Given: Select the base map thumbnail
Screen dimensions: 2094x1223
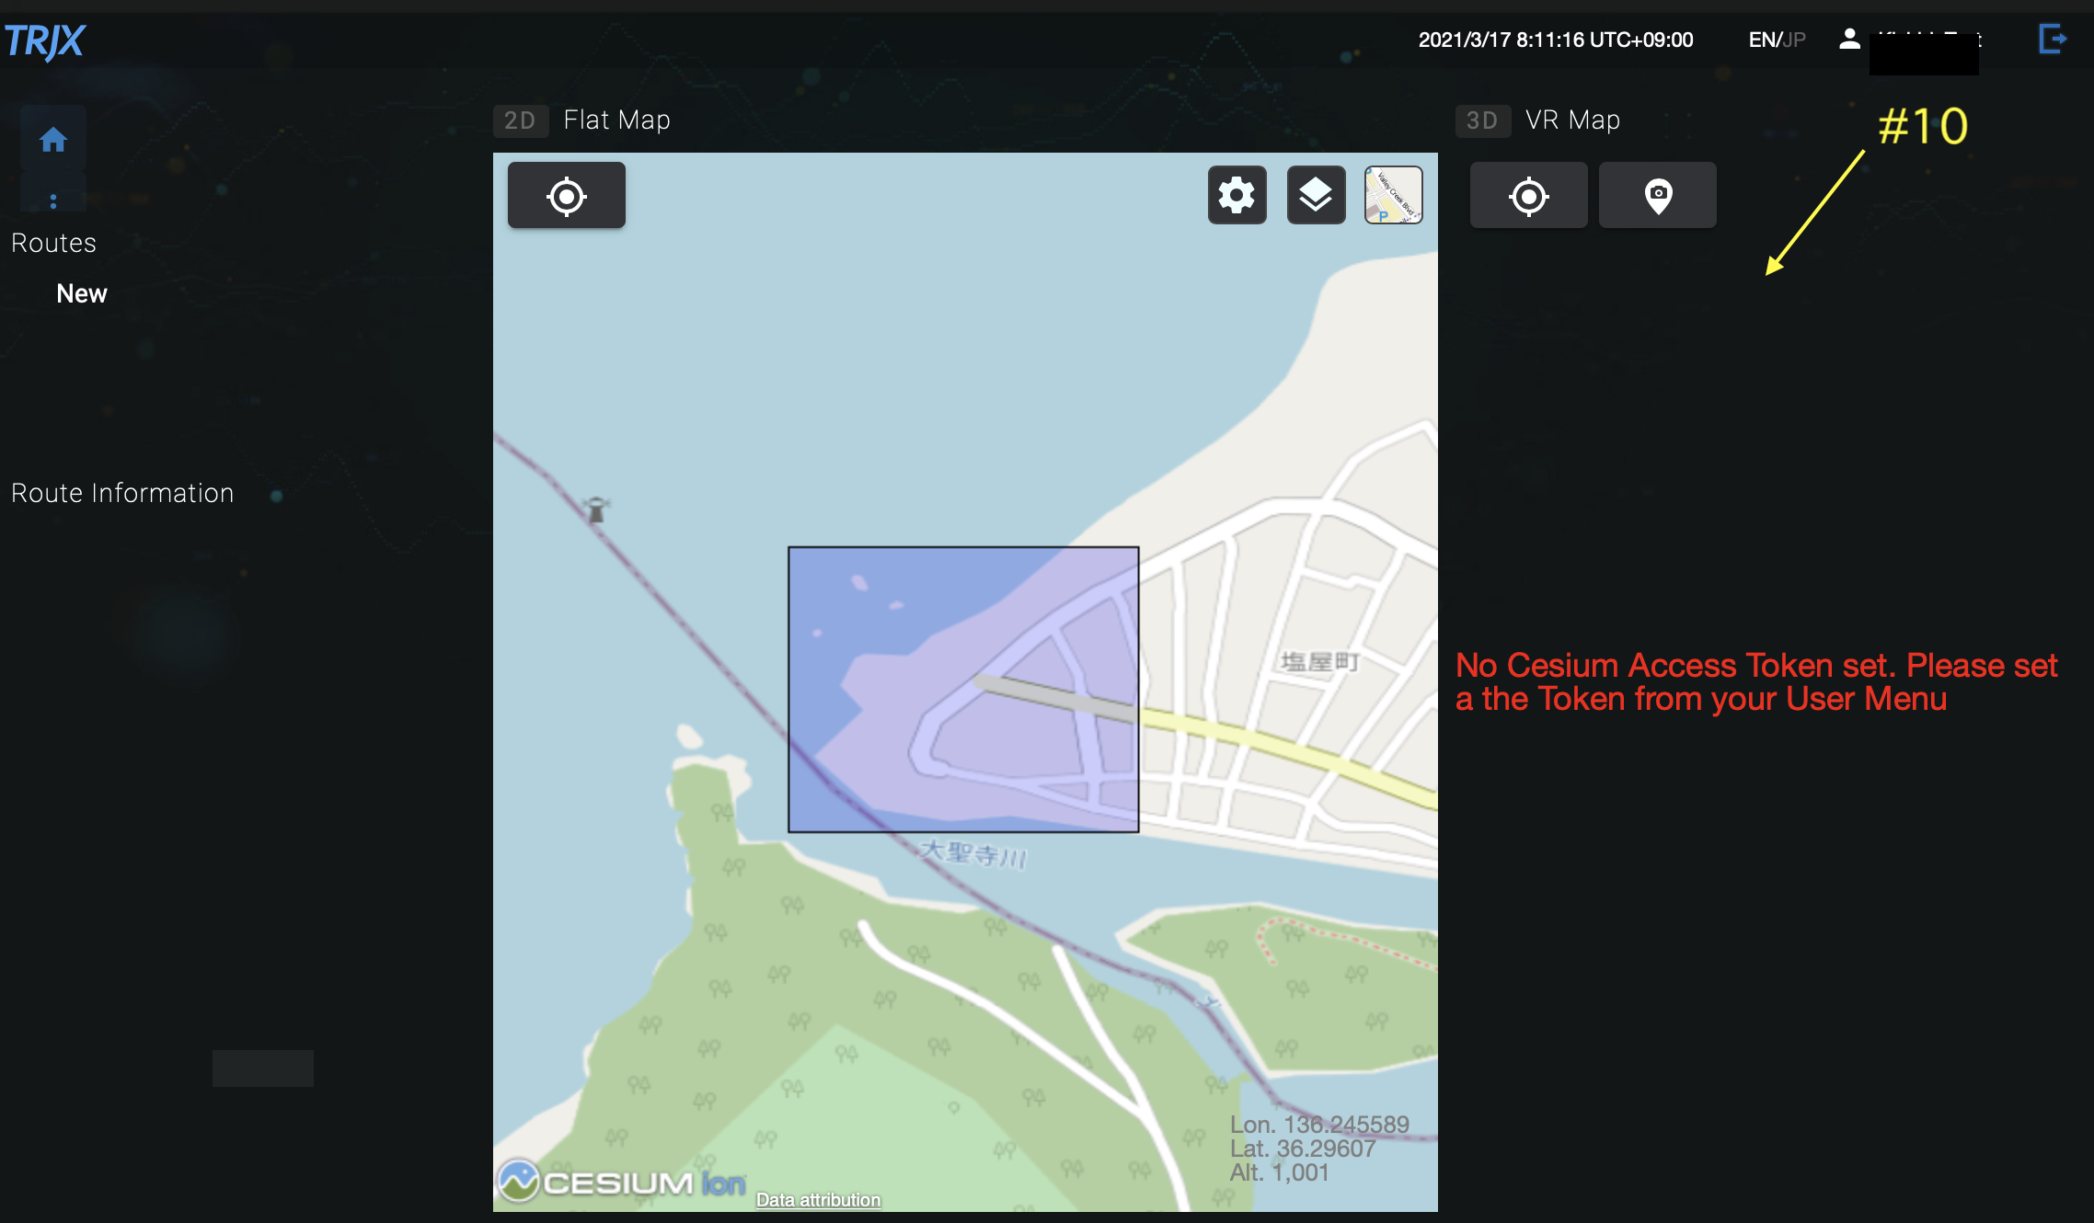Looking at the screenshot, I should (1393, 196).
